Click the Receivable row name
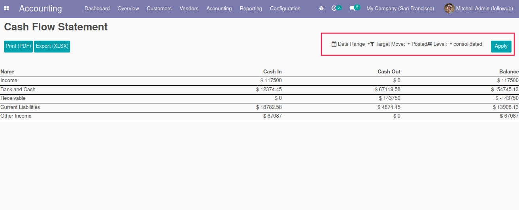The image size is (519, 210). pos(13,98)
